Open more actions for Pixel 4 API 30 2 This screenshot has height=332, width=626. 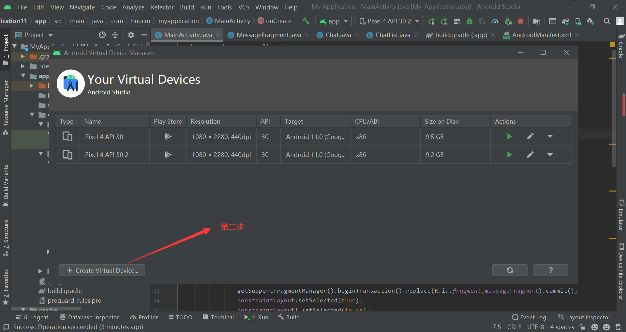coord(550,155)
